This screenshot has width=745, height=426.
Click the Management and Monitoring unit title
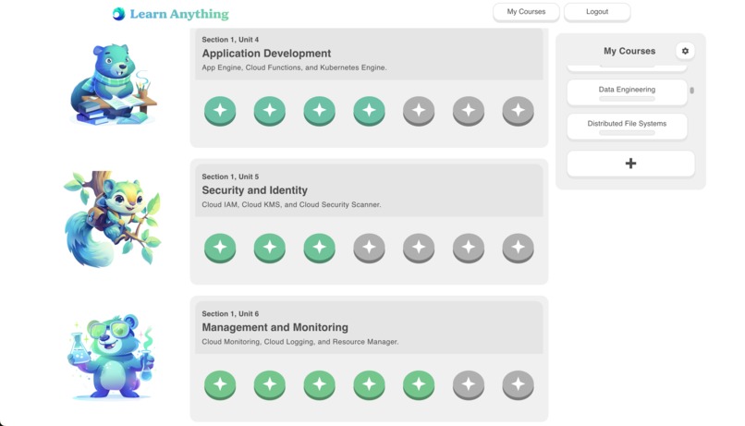[275, 327]
